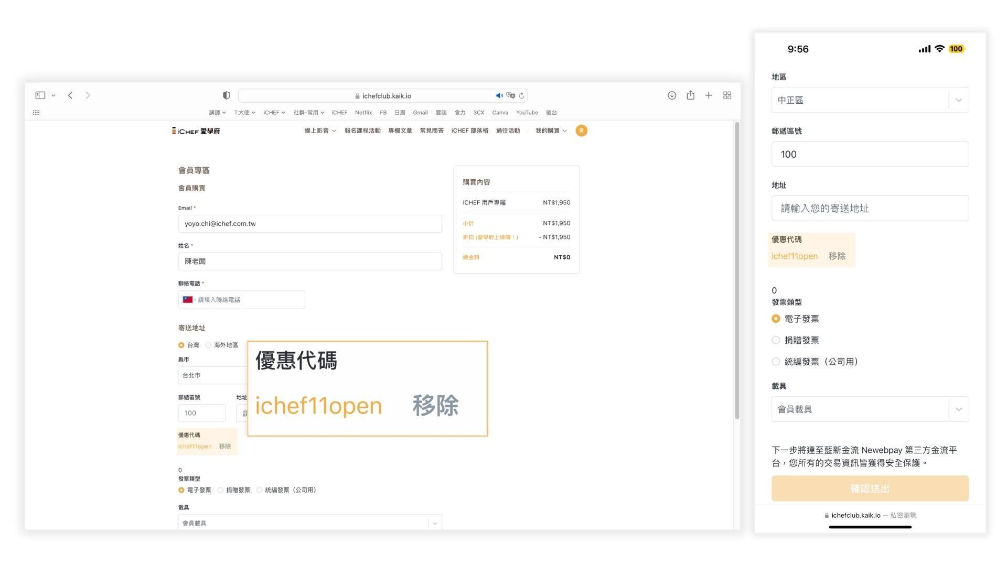This screenshot has width=1007, height=566.
Task: Expand the 線上影音 navigation menu
Action: (320, 130)
